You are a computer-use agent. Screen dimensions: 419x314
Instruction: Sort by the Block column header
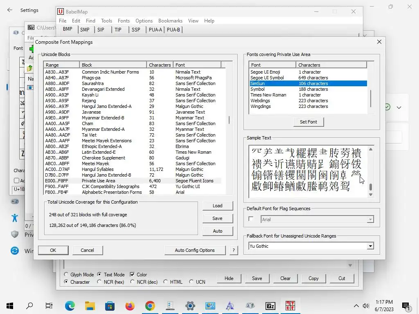coord(113,65)
